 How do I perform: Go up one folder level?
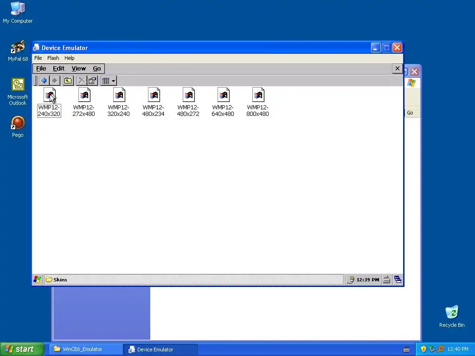pyautogui.click(x=68, y=81)
